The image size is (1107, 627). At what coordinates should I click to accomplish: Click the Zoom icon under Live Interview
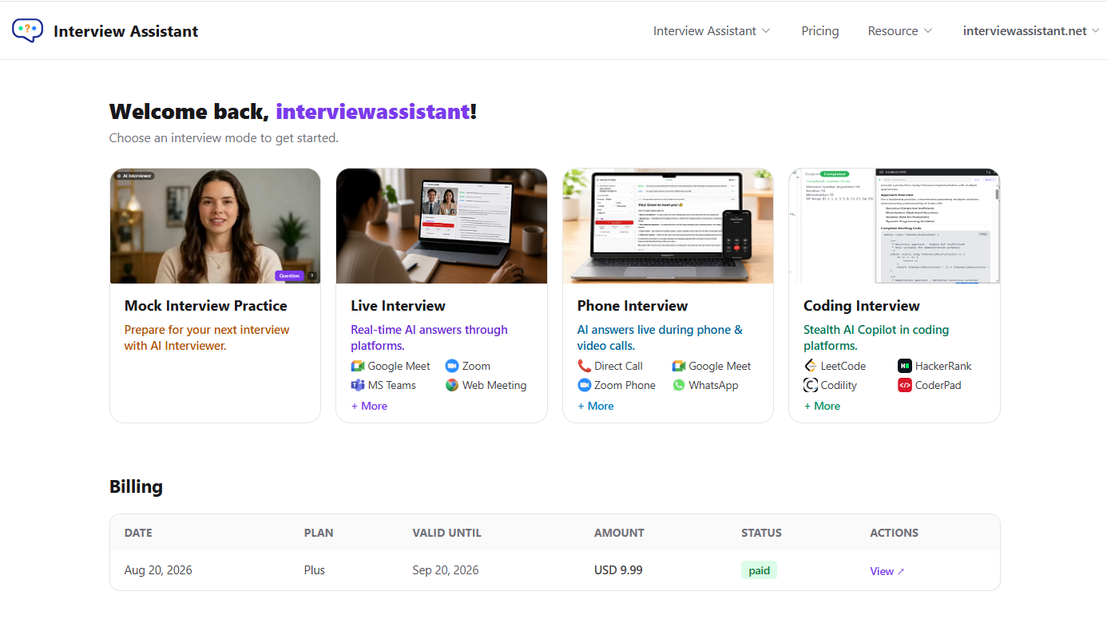pyautogui.click(x=452, y=366)
